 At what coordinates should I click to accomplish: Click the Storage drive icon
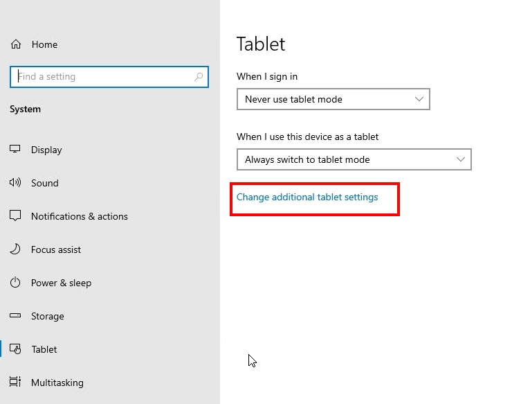(15, 316)
